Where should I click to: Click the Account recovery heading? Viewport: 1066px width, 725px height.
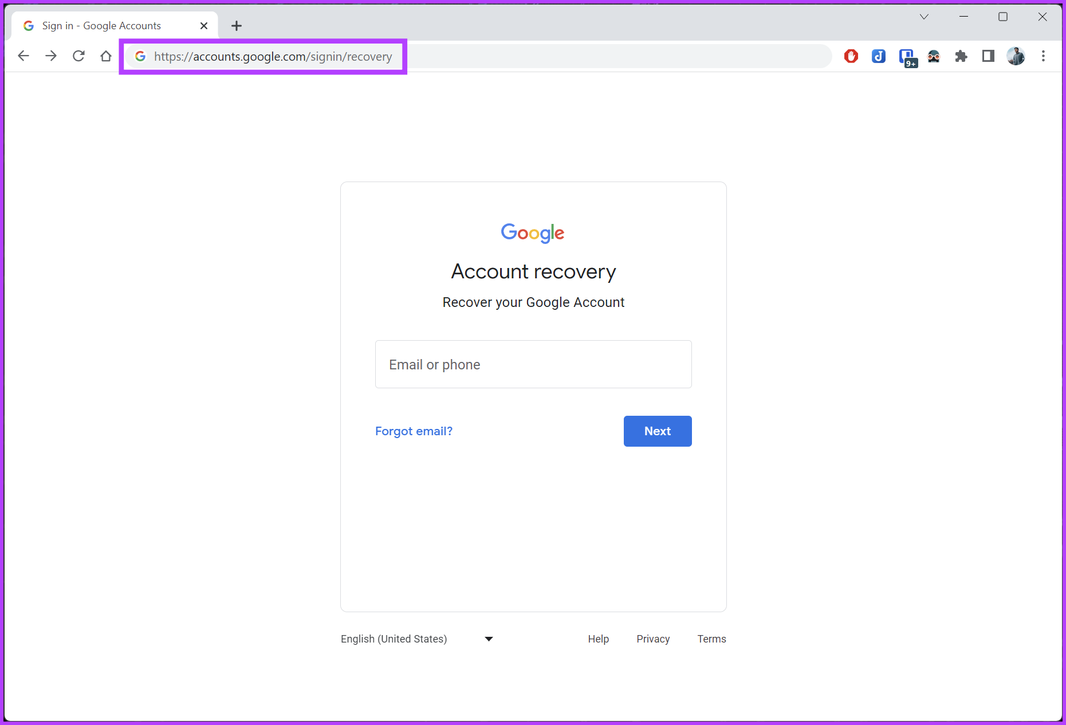(533, 271)
